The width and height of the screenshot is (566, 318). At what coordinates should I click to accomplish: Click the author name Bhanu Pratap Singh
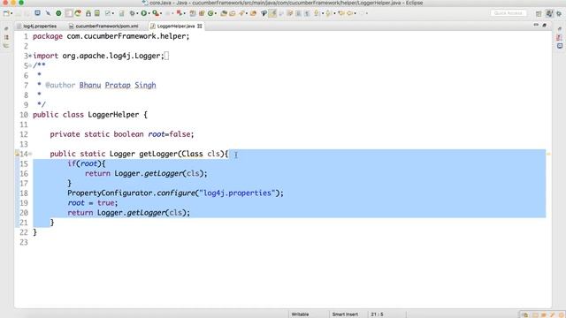pyautogui.click(x=118, y=86)
